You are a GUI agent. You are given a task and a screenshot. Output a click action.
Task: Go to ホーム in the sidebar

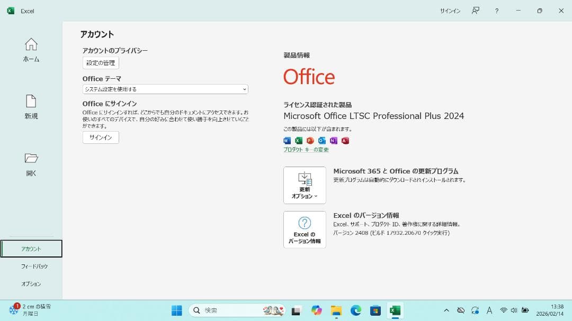(x=31, y=50)
